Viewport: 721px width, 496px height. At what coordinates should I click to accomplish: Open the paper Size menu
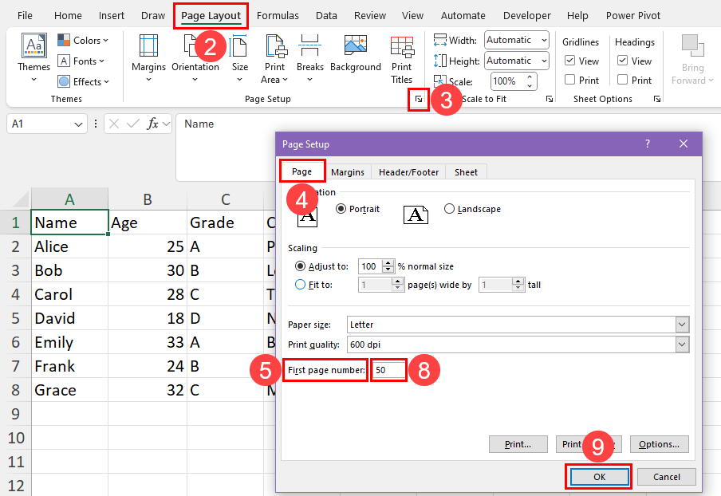click(239, 58)
